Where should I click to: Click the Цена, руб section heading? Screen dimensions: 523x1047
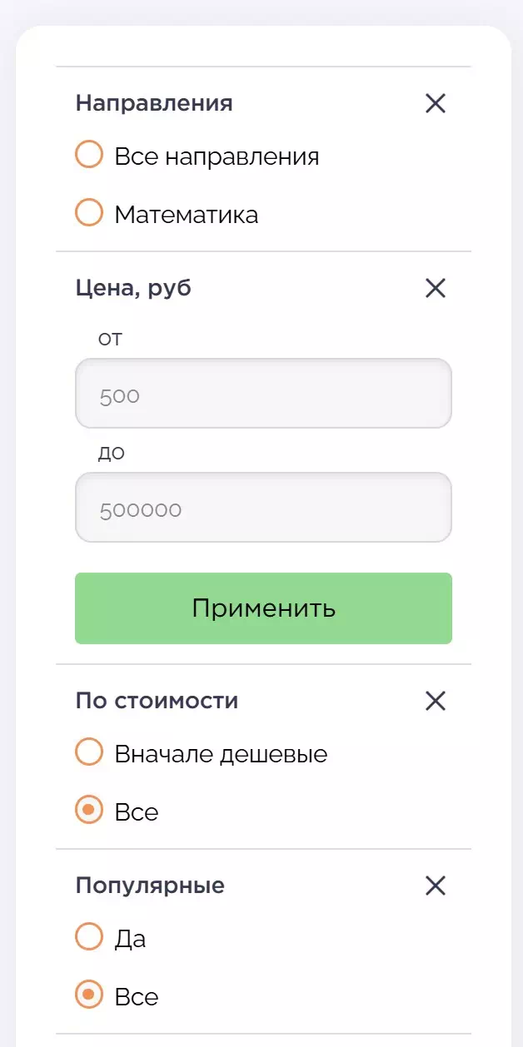tap(133, 289)
